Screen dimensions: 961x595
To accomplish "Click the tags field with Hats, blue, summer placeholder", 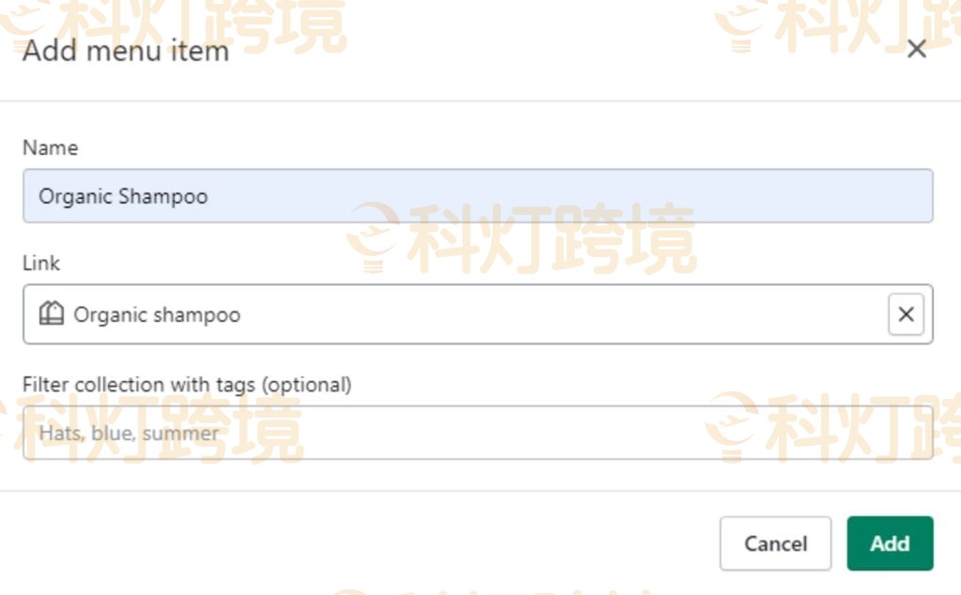I will pyautogui.click(x=375, y=433).
